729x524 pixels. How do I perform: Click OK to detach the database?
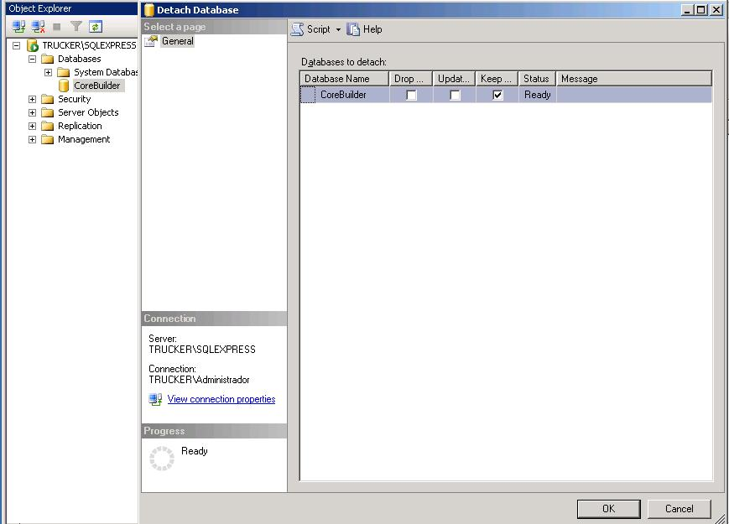[608, 509]
